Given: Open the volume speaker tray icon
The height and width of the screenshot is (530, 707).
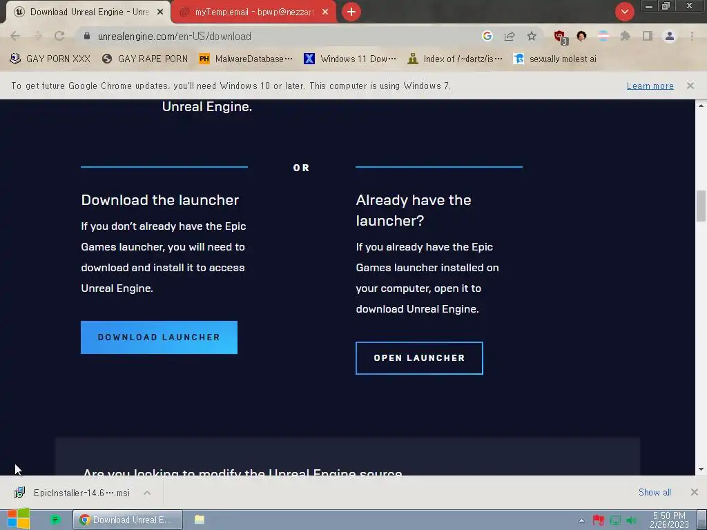Looking at the screenshot, I should tap(631, 520).
